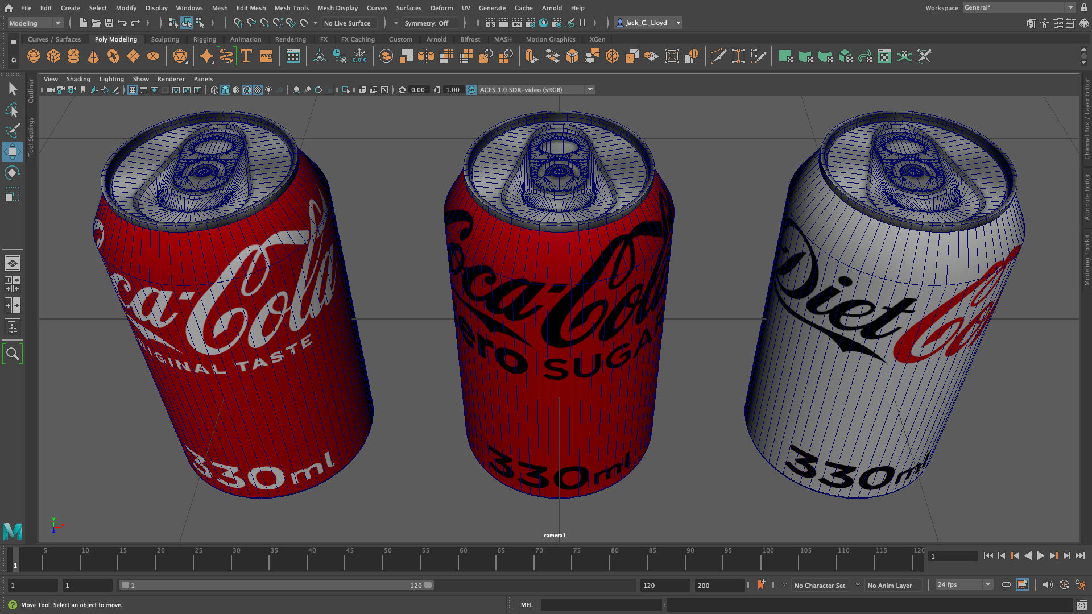The width and height of the screenshot is (1092, 614).
Task: Open the Jack_C._Lloyd account dropdown
Action: click(x=648, y=23)
